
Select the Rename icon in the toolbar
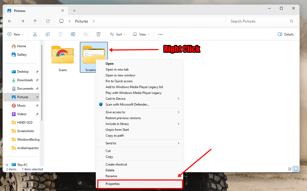point(73,34)
